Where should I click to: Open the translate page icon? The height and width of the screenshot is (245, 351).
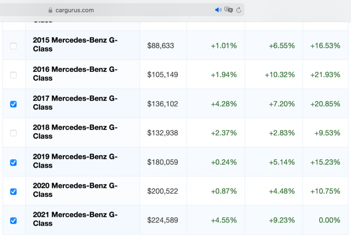[229, 10]
